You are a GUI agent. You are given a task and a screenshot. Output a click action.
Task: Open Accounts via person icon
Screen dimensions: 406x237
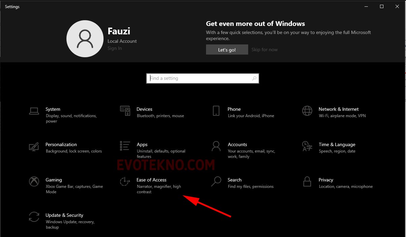tap(216, 146)
